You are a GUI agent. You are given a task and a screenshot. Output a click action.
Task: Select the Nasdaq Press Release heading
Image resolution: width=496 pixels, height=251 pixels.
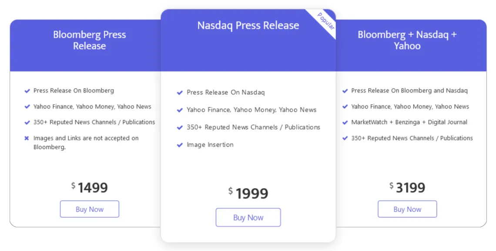248,25
